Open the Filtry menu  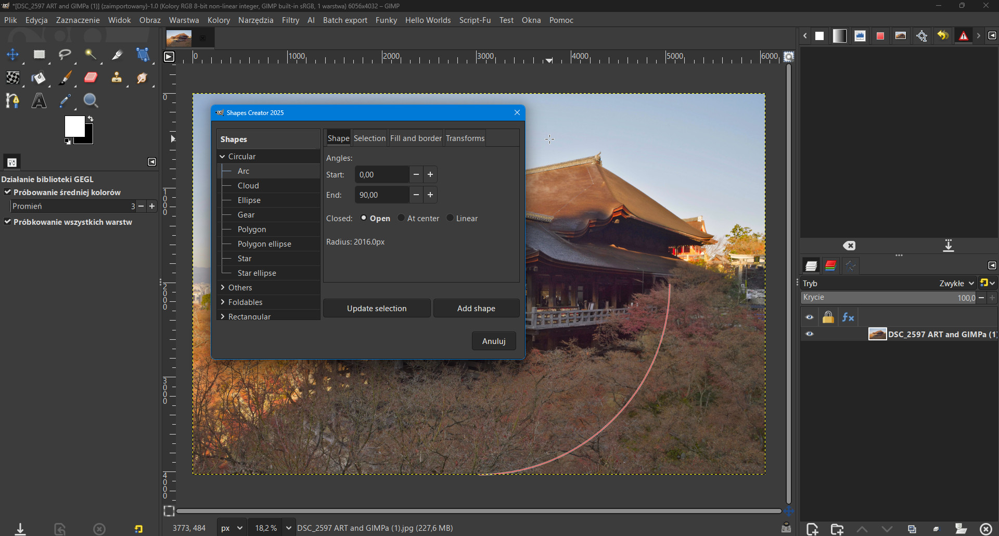click(290, 20)
